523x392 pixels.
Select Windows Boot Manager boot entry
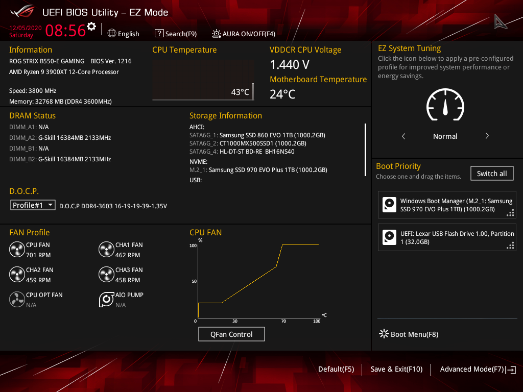tap(447, 205)
